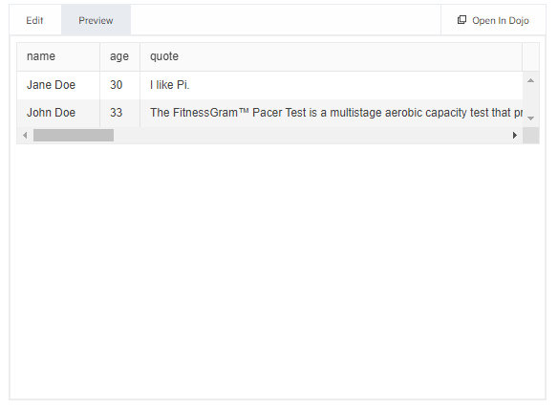Click the empty horizontal scrollbar track

coord(310,136)
